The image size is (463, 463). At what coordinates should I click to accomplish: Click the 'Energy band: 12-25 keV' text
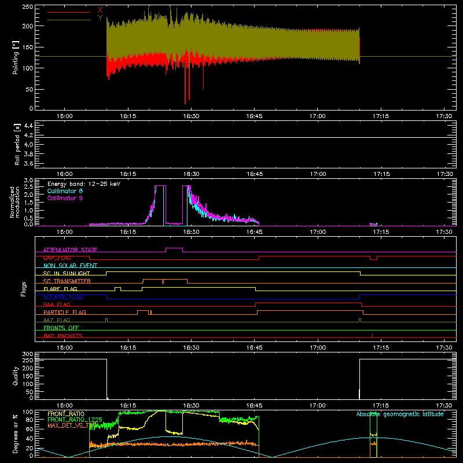coord(84,184)
